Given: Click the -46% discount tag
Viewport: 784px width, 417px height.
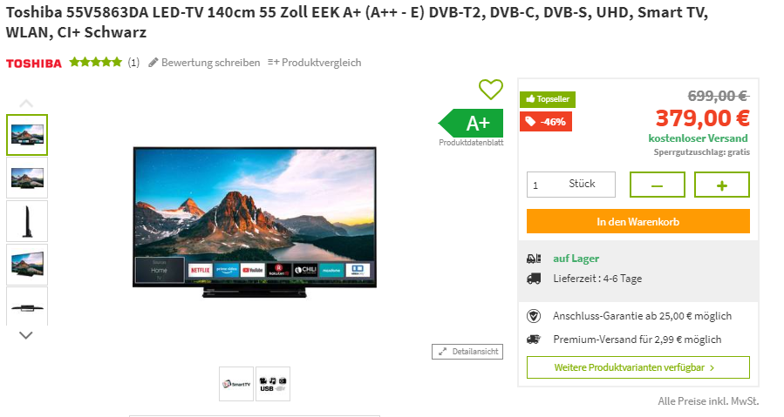Looking at the screenshot, I should pyautogui.click(x=546, y=122).
